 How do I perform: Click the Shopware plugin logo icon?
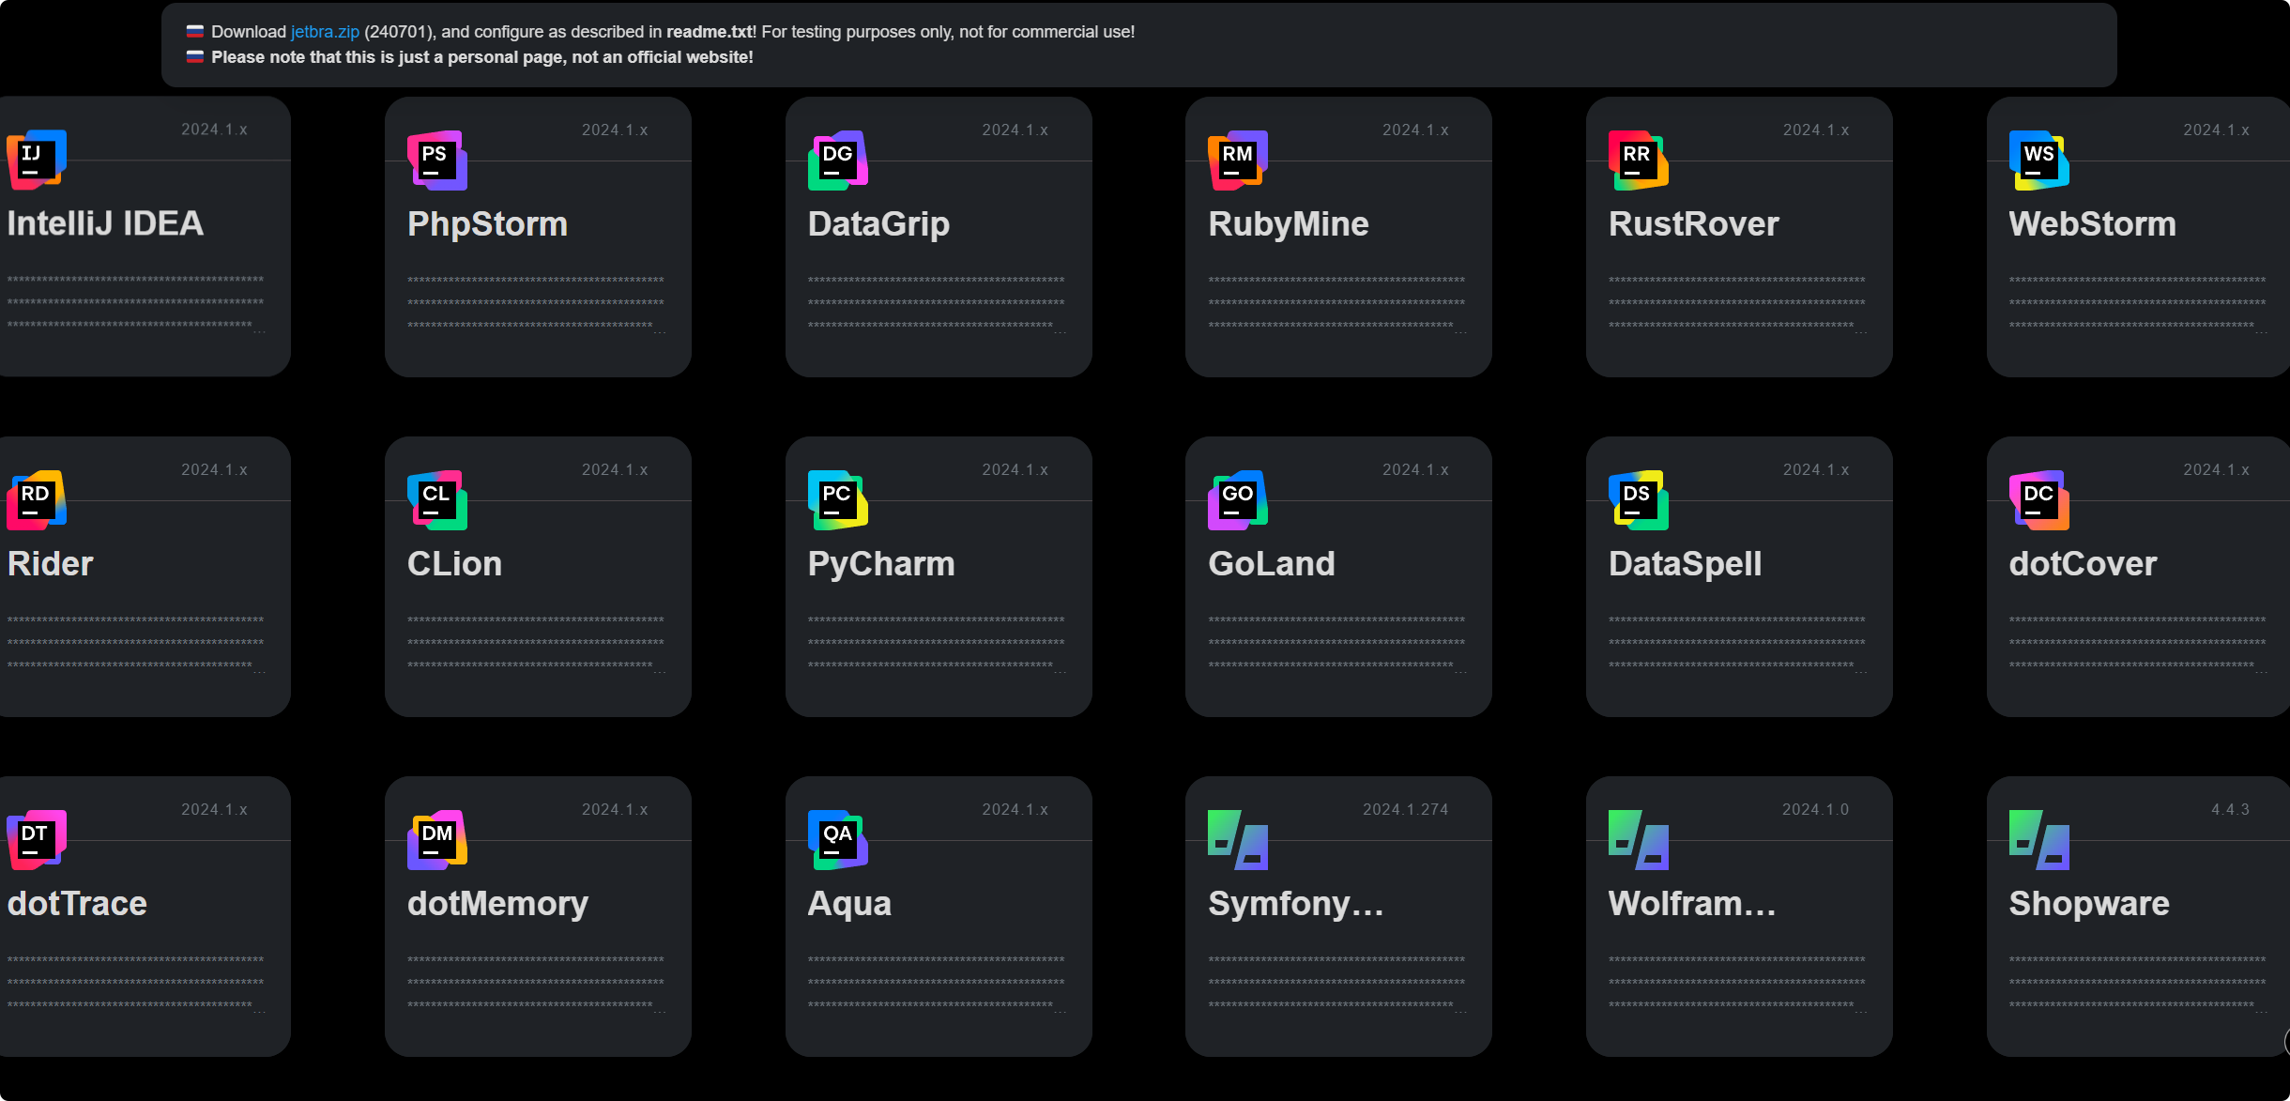[x=2039, y=840]
